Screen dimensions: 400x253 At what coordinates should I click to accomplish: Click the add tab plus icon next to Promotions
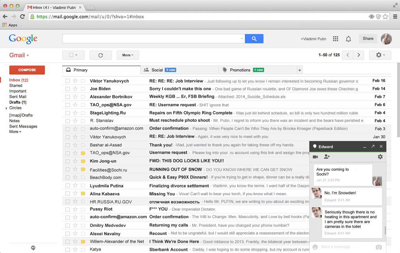(x=299, y=70)
